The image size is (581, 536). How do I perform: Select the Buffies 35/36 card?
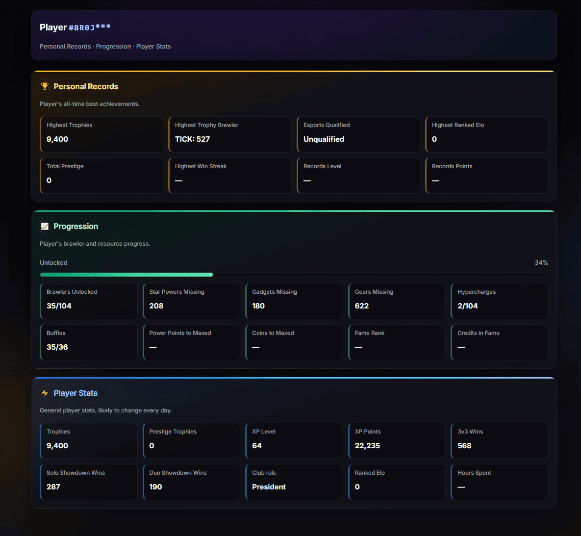tap(89, 342)
